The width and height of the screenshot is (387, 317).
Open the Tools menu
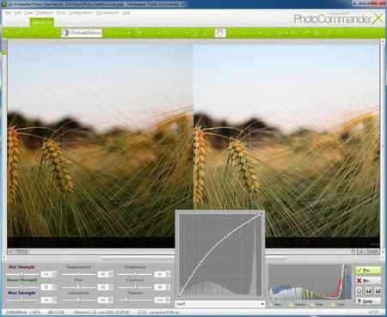61,13
